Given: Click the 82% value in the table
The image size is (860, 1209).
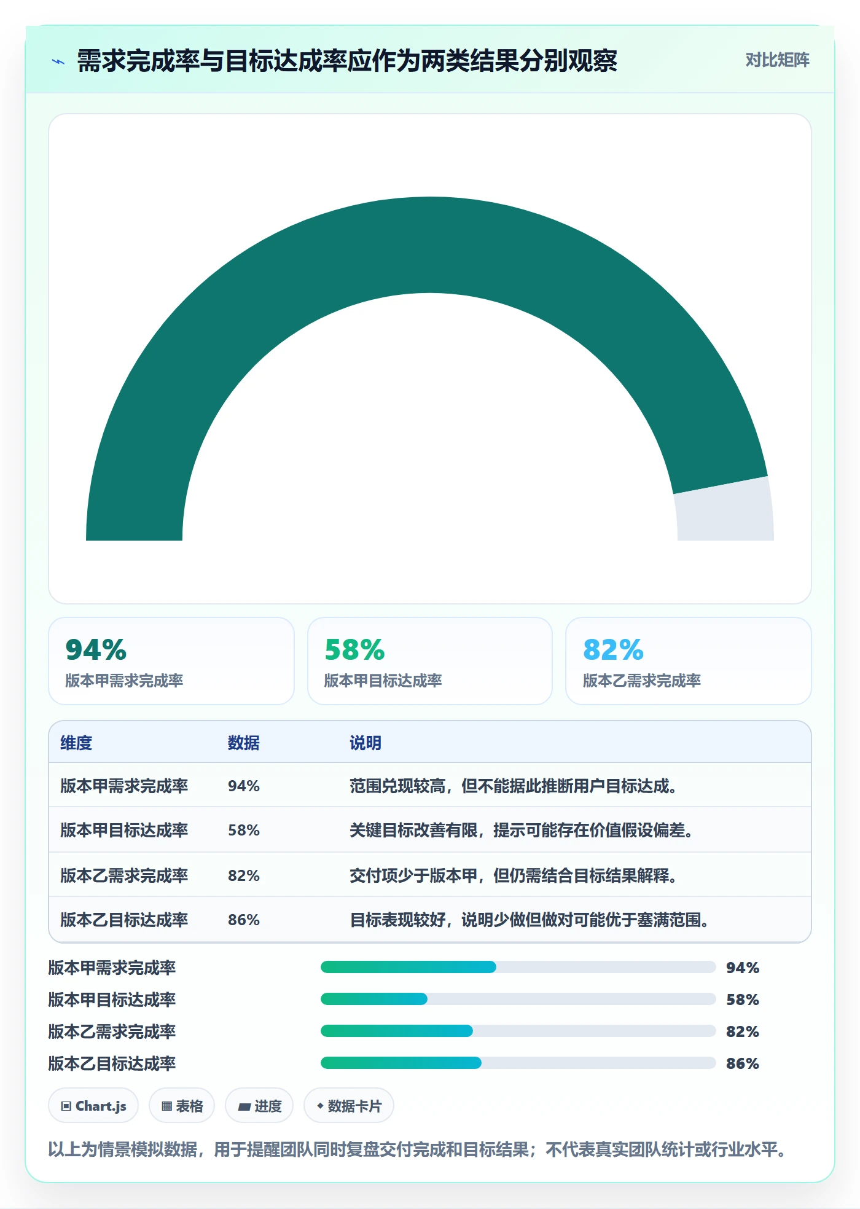Looking at the screenshot, I should coord(244,875).
